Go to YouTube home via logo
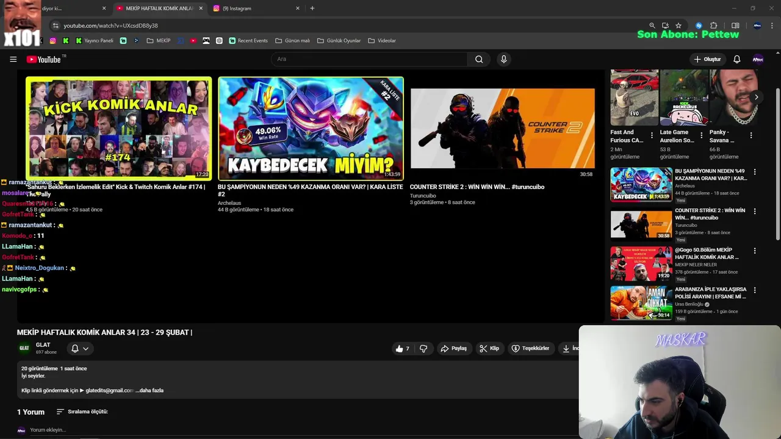Viewport: 781px width, 439px height. pyautogui.click(x=43, y=59)
